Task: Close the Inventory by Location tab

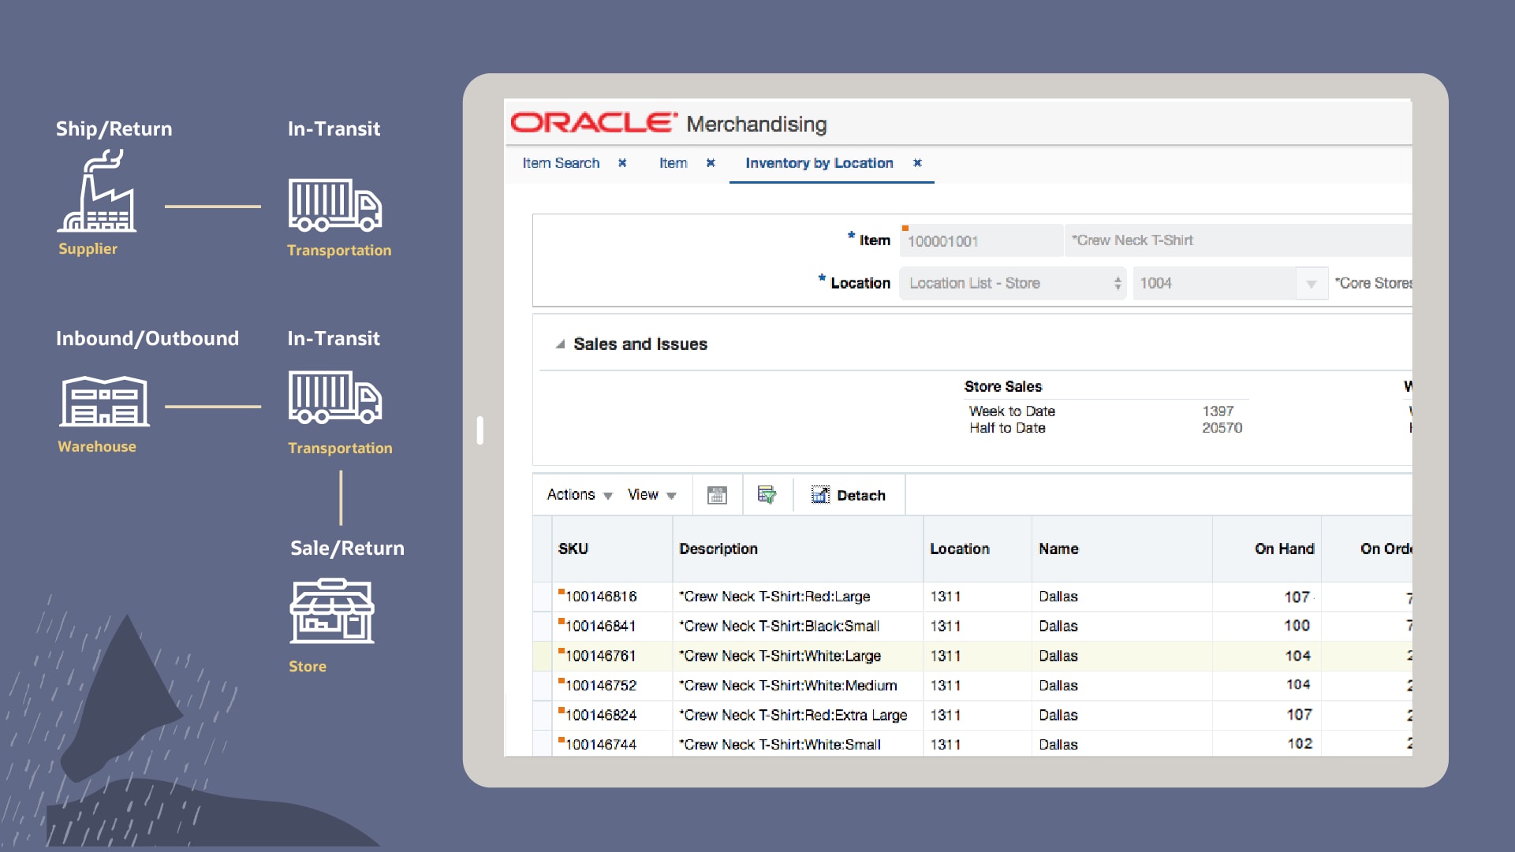Action: pyautogui.click(x=917, y=163)
